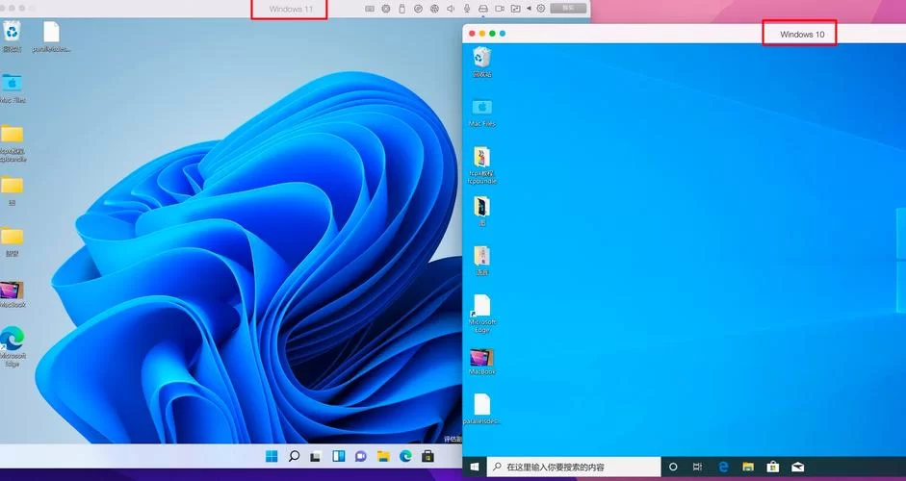Click the network globe icon in Parallels toolbar
This screenshot has width=906, height=481.
(434, 9)
